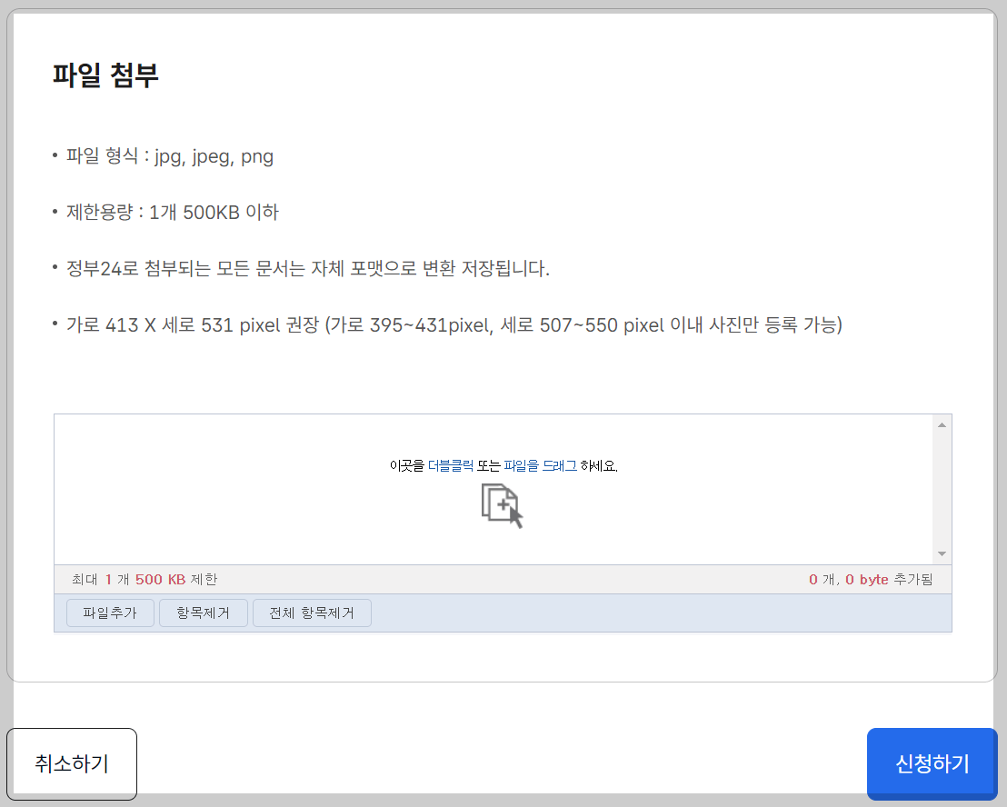This screenshot has height=807, width=1007.
Task: Click the 파일추가 button
Action: pyautogui.click(x=110, y=613)
